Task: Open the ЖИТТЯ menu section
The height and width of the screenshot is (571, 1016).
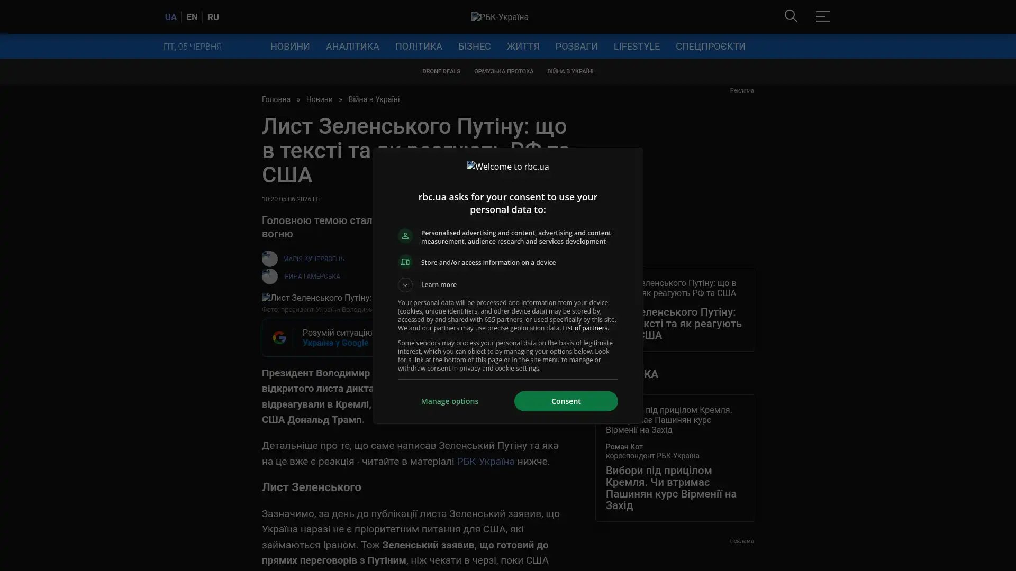Action: [x=523, y=47]
